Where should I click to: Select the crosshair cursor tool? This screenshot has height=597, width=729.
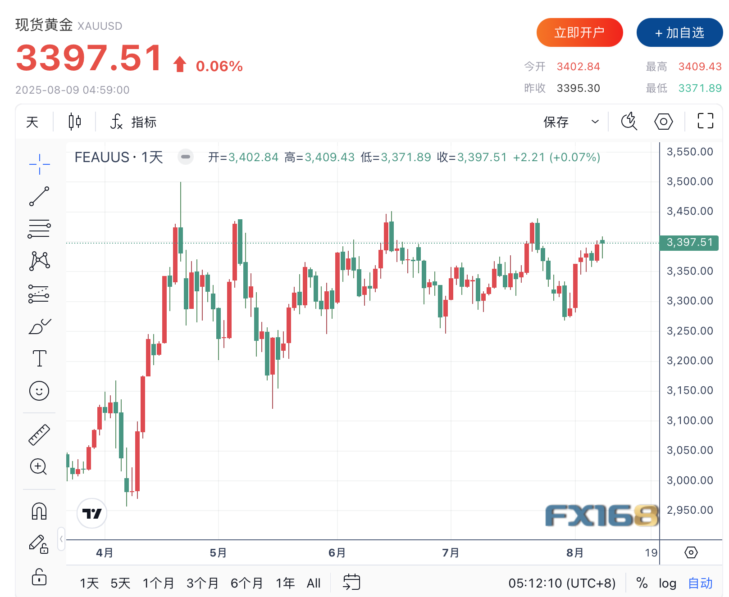39,164
